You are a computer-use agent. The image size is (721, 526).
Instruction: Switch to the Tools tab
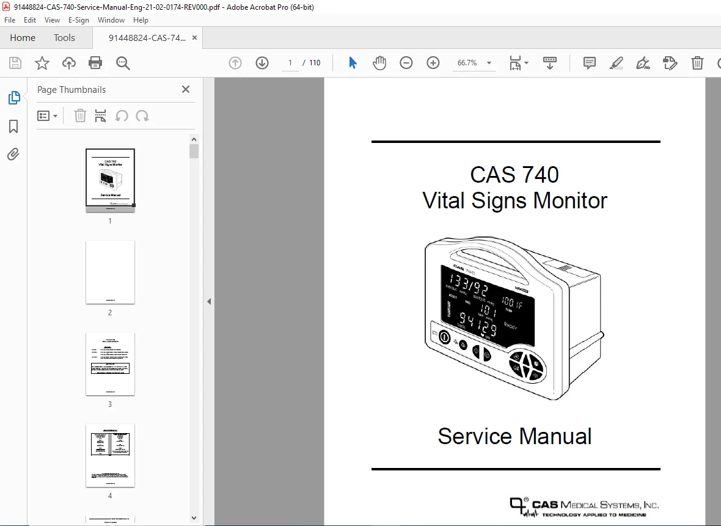[x=64, y=38]
